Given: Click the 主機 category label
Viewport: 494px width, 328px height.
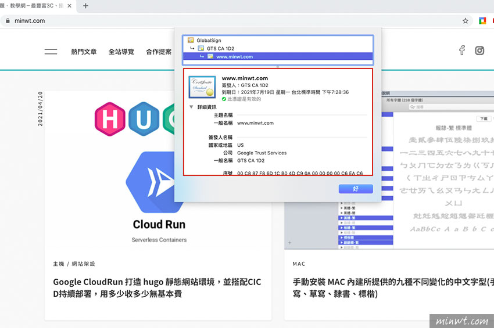Looking at the screenshot, I should (x=59, y=264).
